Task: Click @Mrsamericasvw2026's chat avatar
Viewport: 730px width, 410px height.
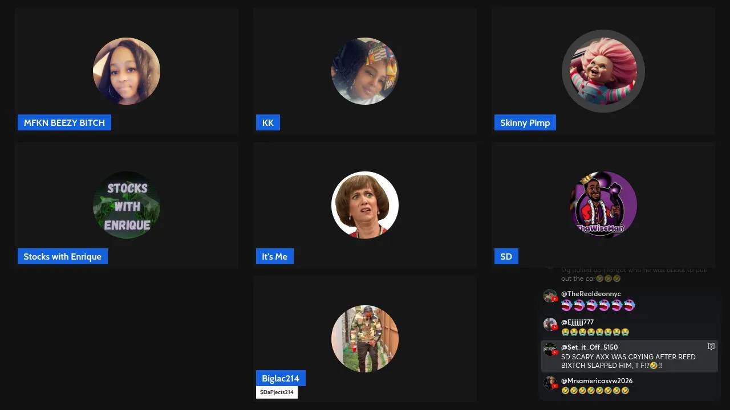Action: tap(550, 383)
